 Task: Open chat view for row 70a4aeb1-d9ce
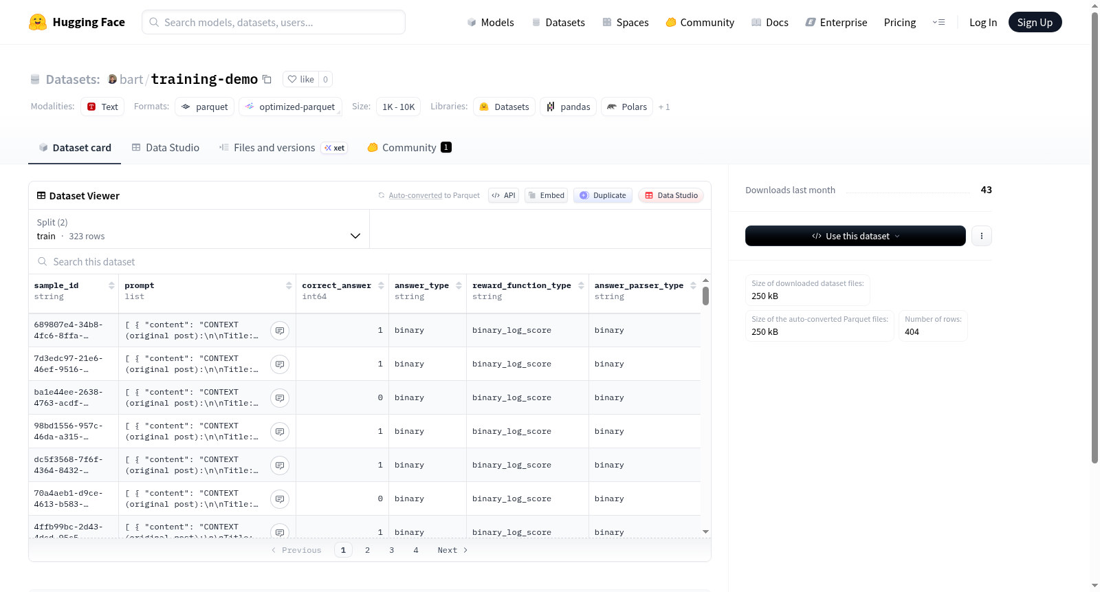click(280, 499)
